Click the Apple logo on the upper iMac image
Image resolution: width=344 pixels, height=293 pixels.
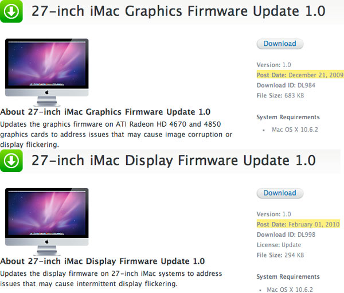pos(47,92)
